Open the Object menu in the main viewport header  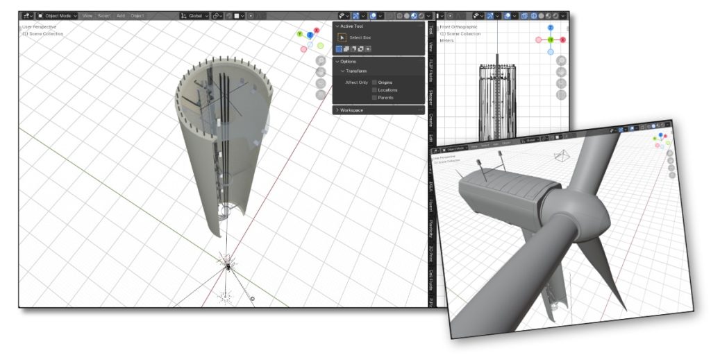click(137, 16)
